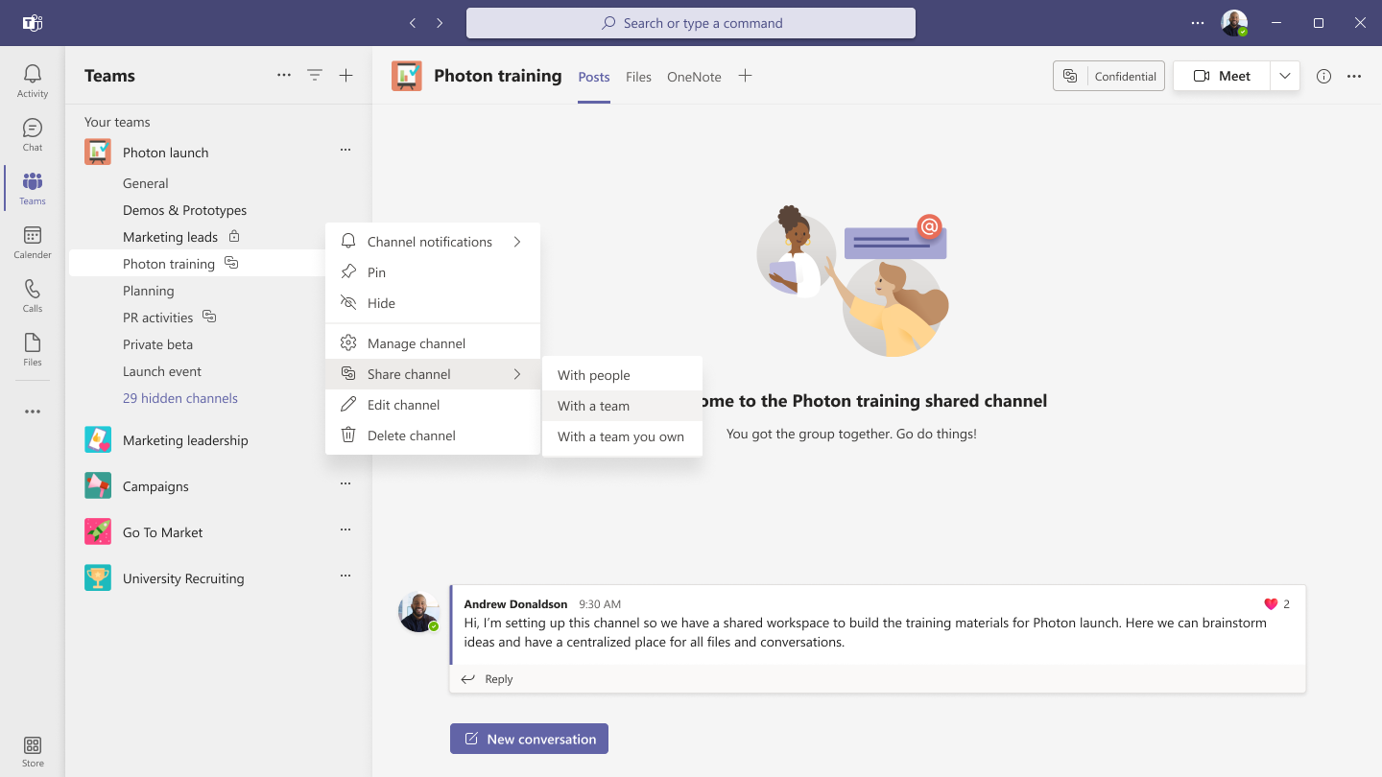The image size is (1382, 777).
Task: Add a tab to the channel
Action: tap(745, 76)
